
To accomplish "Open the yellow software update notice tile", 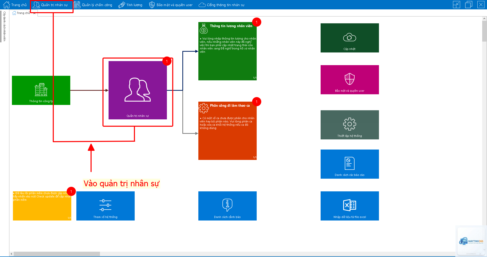I will pos(42,206).
